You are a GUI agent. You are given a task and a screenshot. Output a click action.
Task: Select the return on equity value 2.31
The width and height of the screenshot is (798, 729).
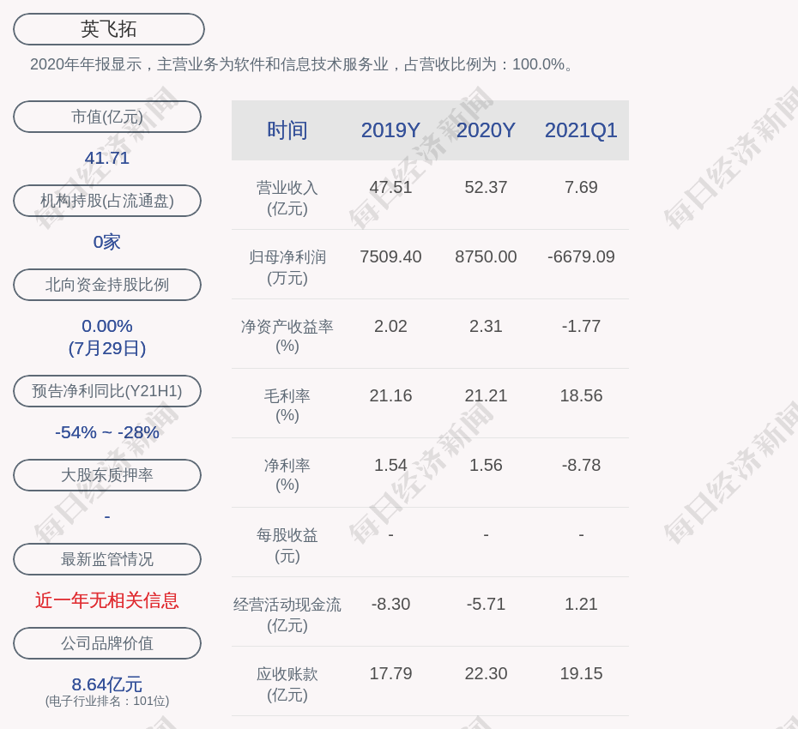pyautogui.click(x=486, y=326)
